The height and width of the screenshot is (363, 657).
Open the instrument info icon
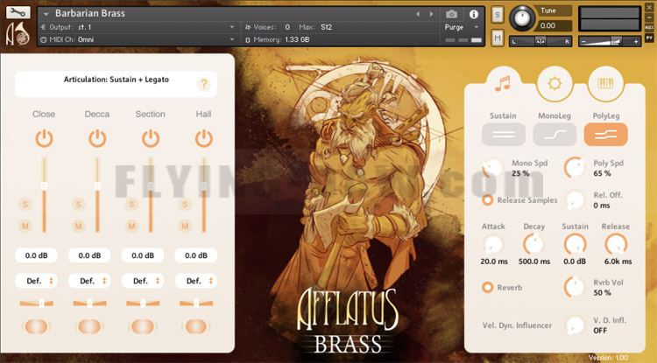click(473, 14)
